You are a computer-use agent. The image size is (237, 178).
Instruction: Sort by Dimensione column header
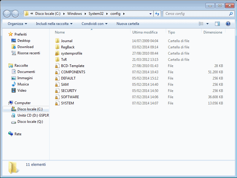coord(213,32)
